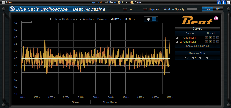
Task: Click the Memory Slots panel title
Action: point(197,54)
